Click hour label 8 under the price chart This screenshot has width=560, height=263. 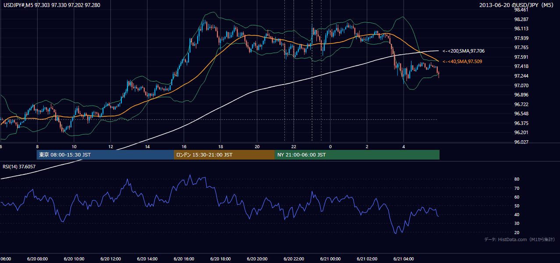37,146
